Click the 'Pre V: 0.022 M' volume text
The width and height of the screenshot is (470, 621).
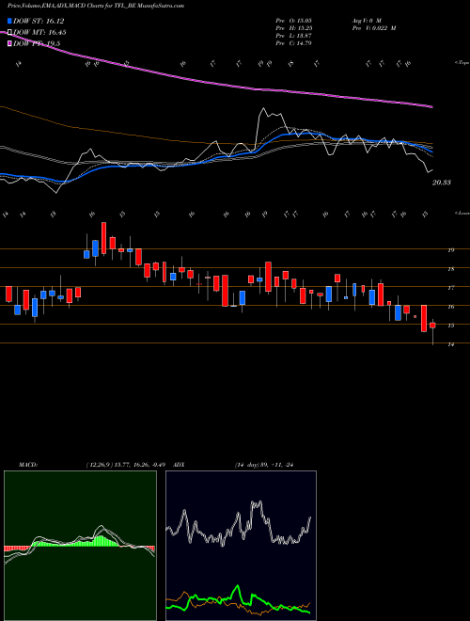pos(373,27)
